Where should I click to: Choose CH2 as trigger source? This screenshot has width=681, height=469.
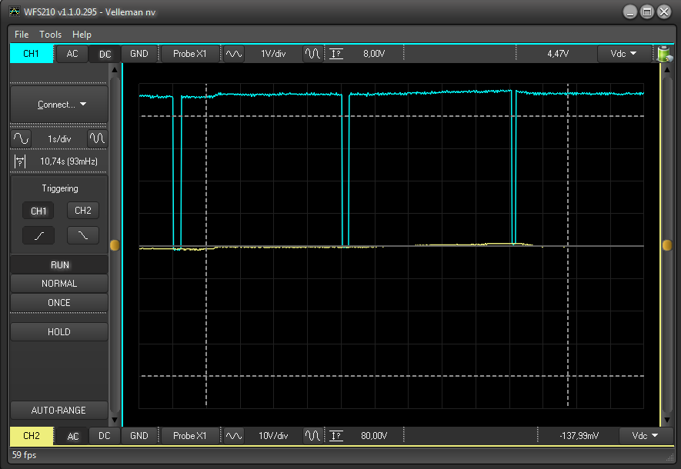pyautogui.click(x=82, y=211)
